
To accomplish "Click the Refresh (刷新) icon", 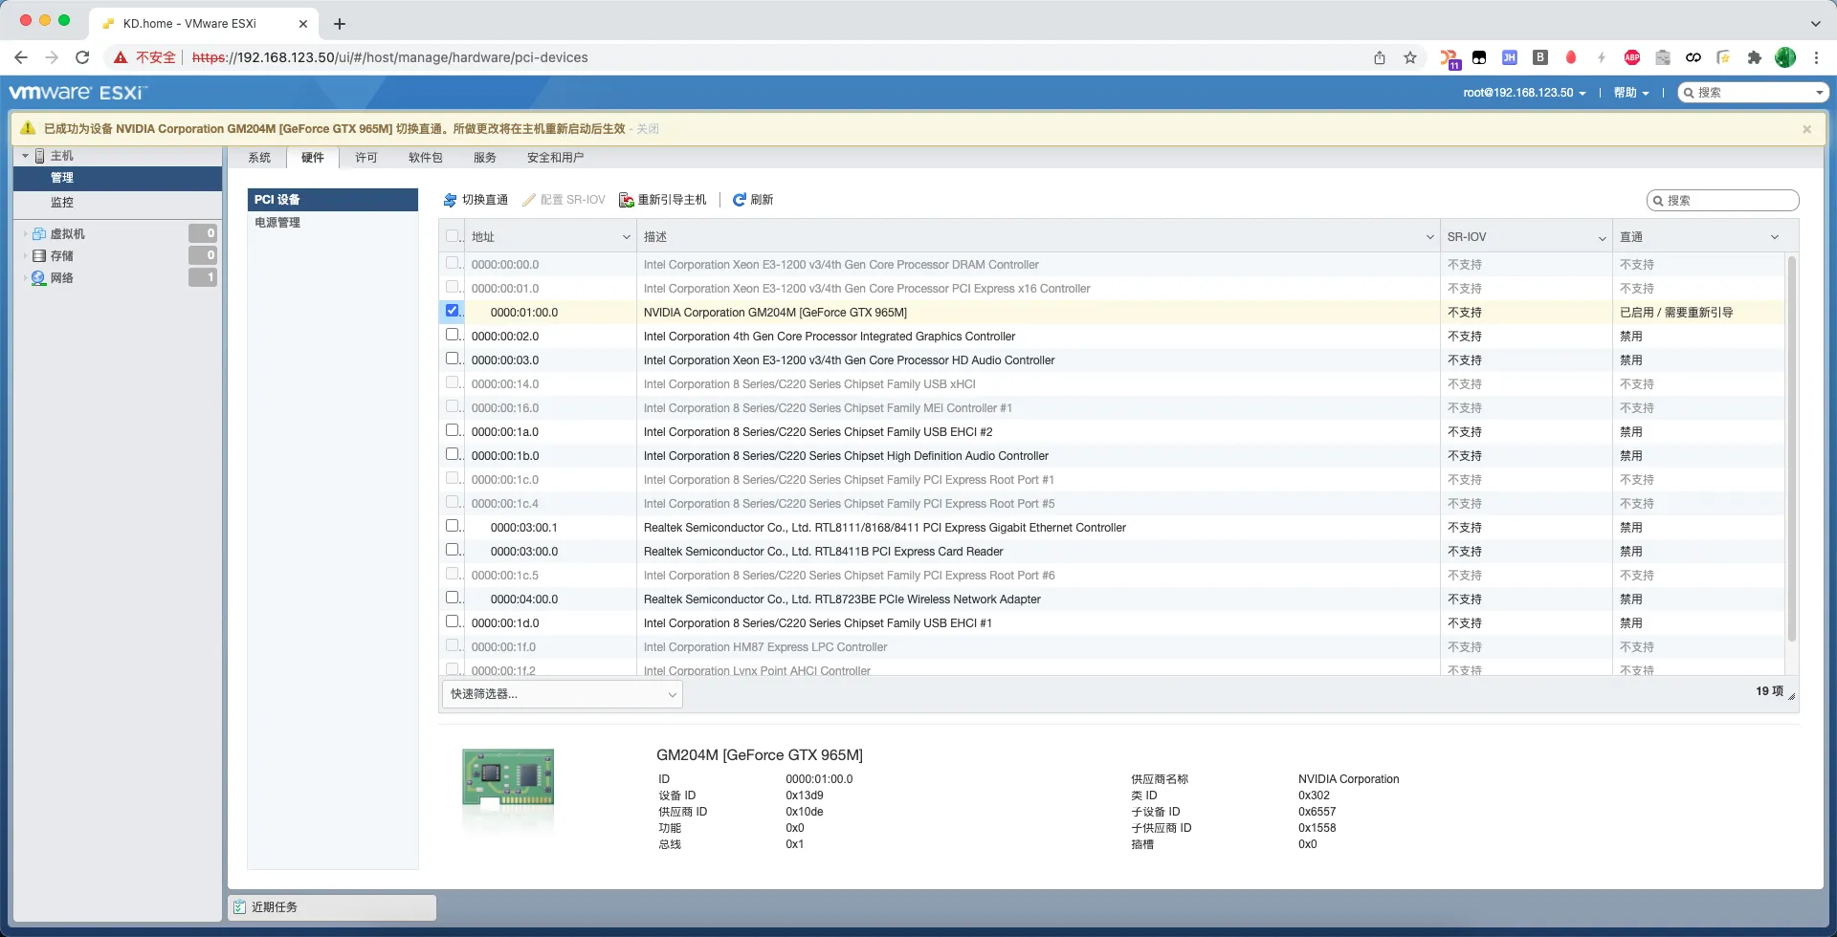I will coord(739,200).
